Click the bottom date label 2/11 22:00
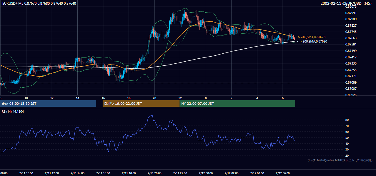The image size is (376, 176). pyautogui.click(x=180, y=173)
